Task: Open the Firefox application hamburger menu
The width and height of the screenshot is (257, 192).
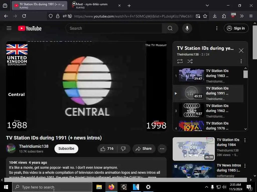Action: click(251, 16)
